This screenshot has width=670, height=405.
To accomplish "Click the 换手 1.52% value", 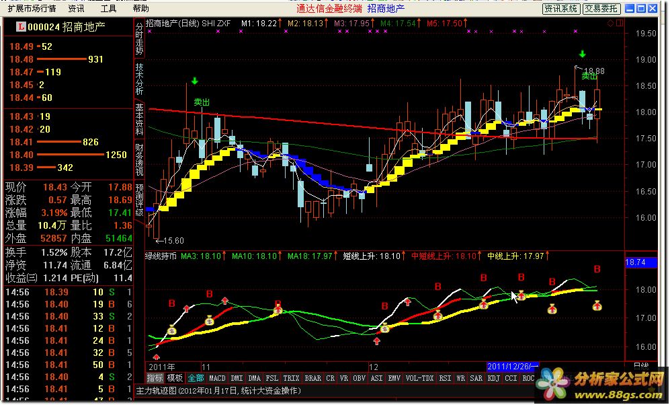I will (x=54, y=252).
